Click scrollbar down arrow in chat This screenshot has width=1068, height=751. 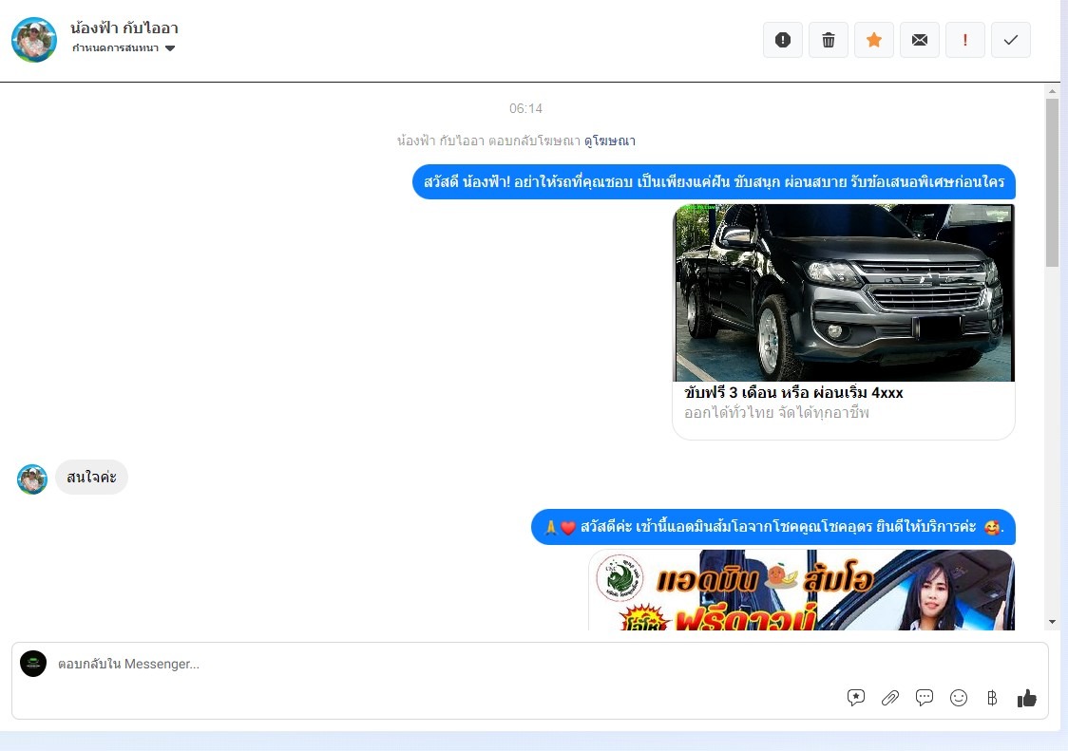[1053, 622]
